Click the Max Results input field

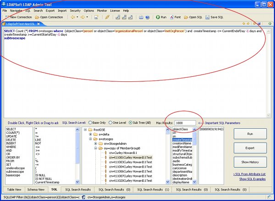[x=185, y=123]
